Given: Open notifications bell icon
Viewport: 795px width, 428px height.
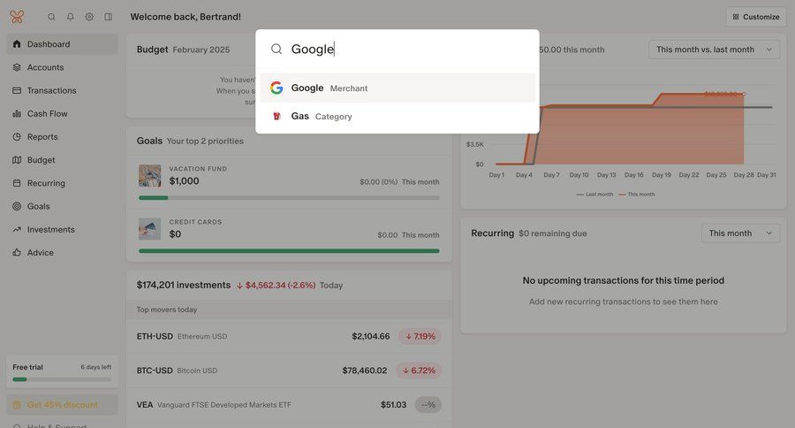Looking at the screenshot, I should [x=71, y=17].
